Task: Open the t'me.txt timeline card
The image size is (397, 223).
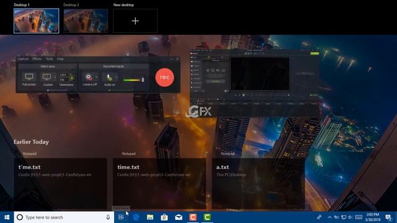Action: tap(61, 183)
